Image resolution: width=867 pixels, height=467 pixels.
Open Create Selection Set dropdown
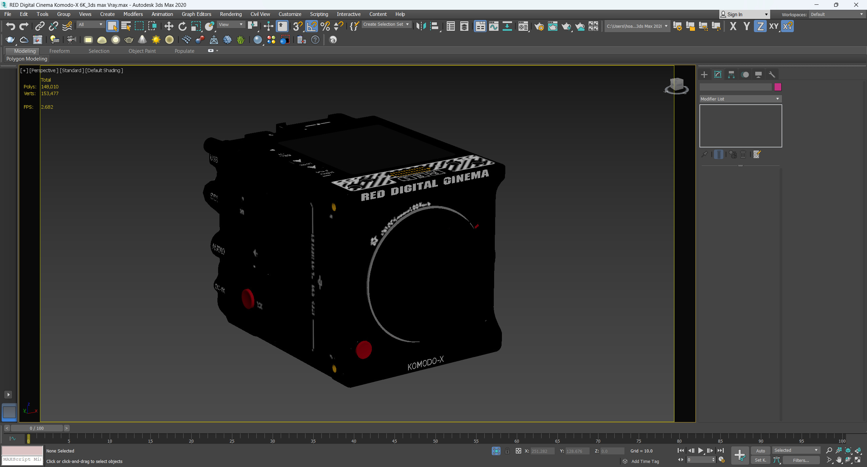pyautogui.click(x=386, y=24)
